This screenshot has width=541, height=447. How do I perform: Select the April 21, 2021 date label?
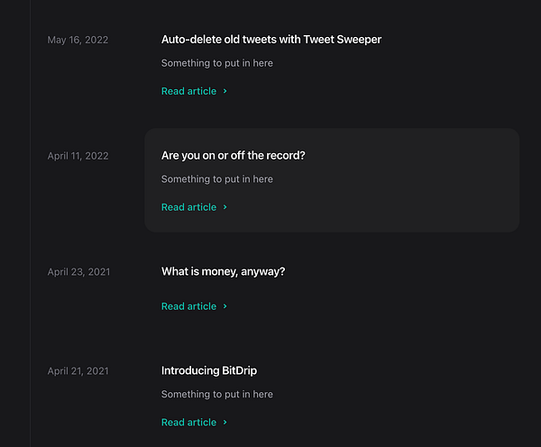coord(78,370)
